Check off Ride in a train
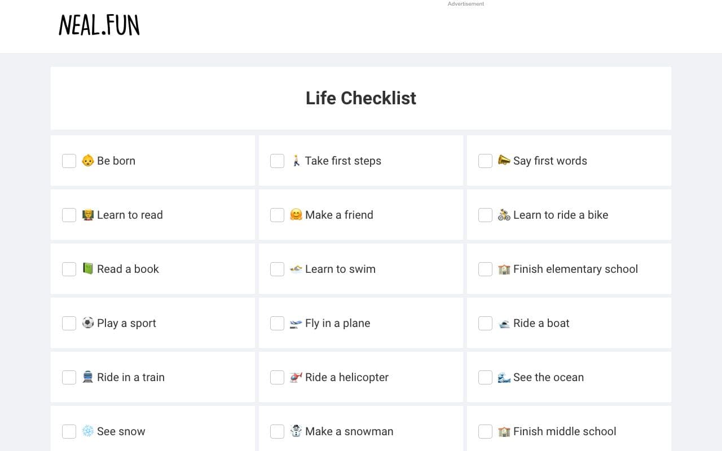This screenshot has width=722, height=451. (69, 377)
